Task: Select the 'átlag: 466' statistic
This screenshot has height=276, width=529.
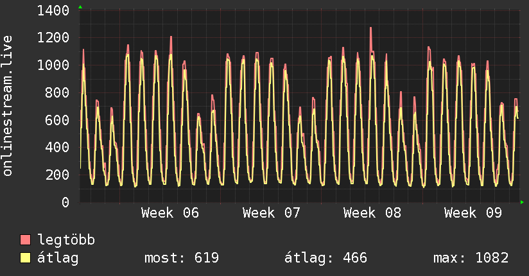Action: coord(325,258)
